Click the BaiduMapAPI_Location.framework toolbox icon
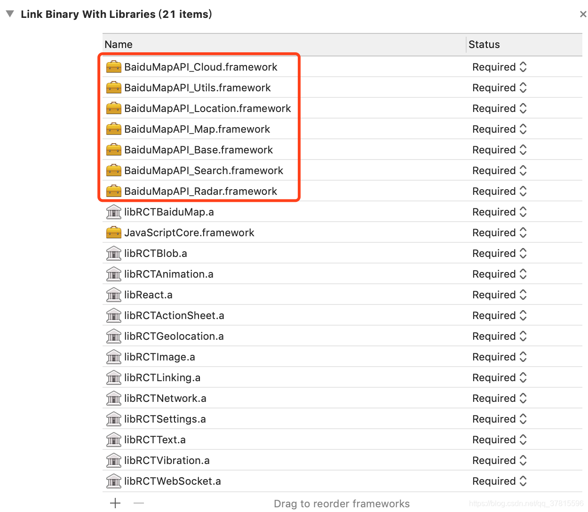588x512 pixels. point(114,108)
